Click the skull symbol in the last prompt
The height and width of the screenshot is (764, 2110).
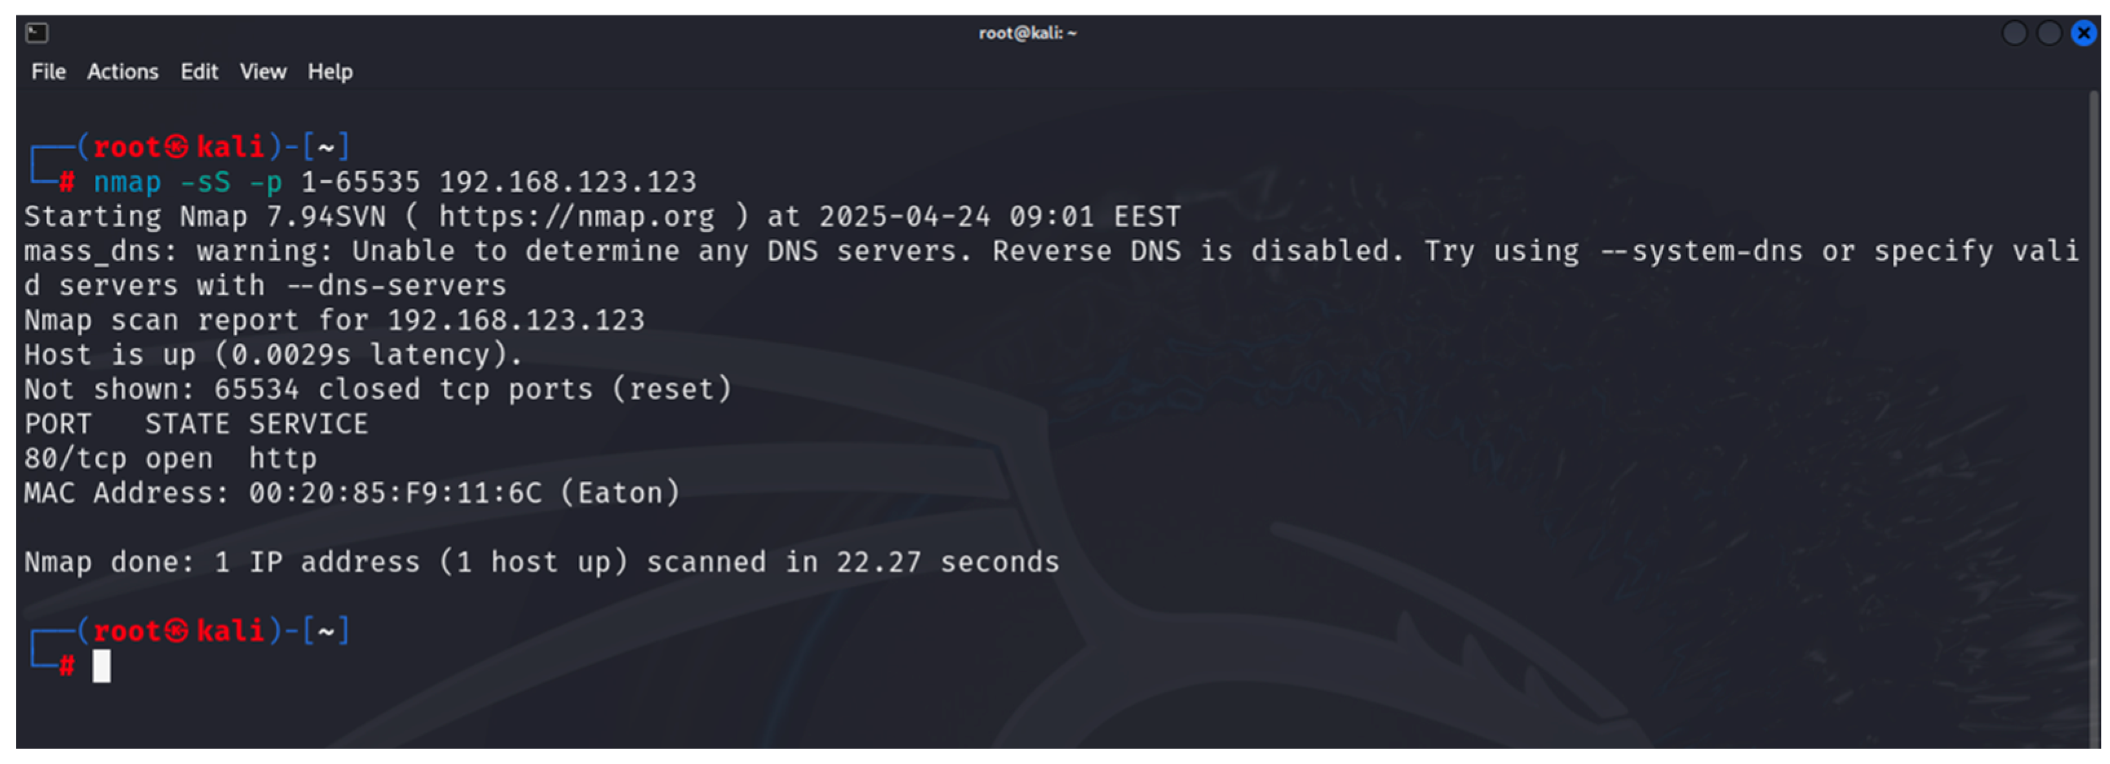coord(177,630)
